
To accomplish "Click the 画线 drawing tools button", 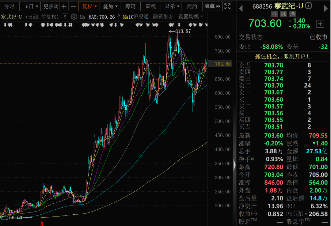I will pos(150,6).
